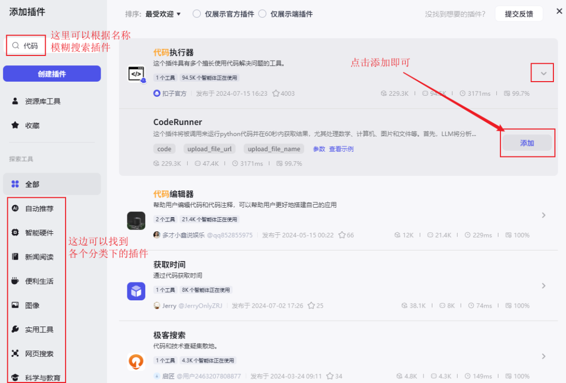Screen dimensions: 566x383
Task: Click the magnifier icon in search box
Action: (16, 46)
